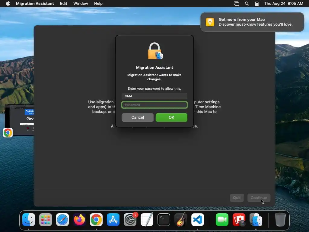Viewport: 309px width, 232px height.
Task: Launch Safari from the Dock
Action: coord(62,220)
